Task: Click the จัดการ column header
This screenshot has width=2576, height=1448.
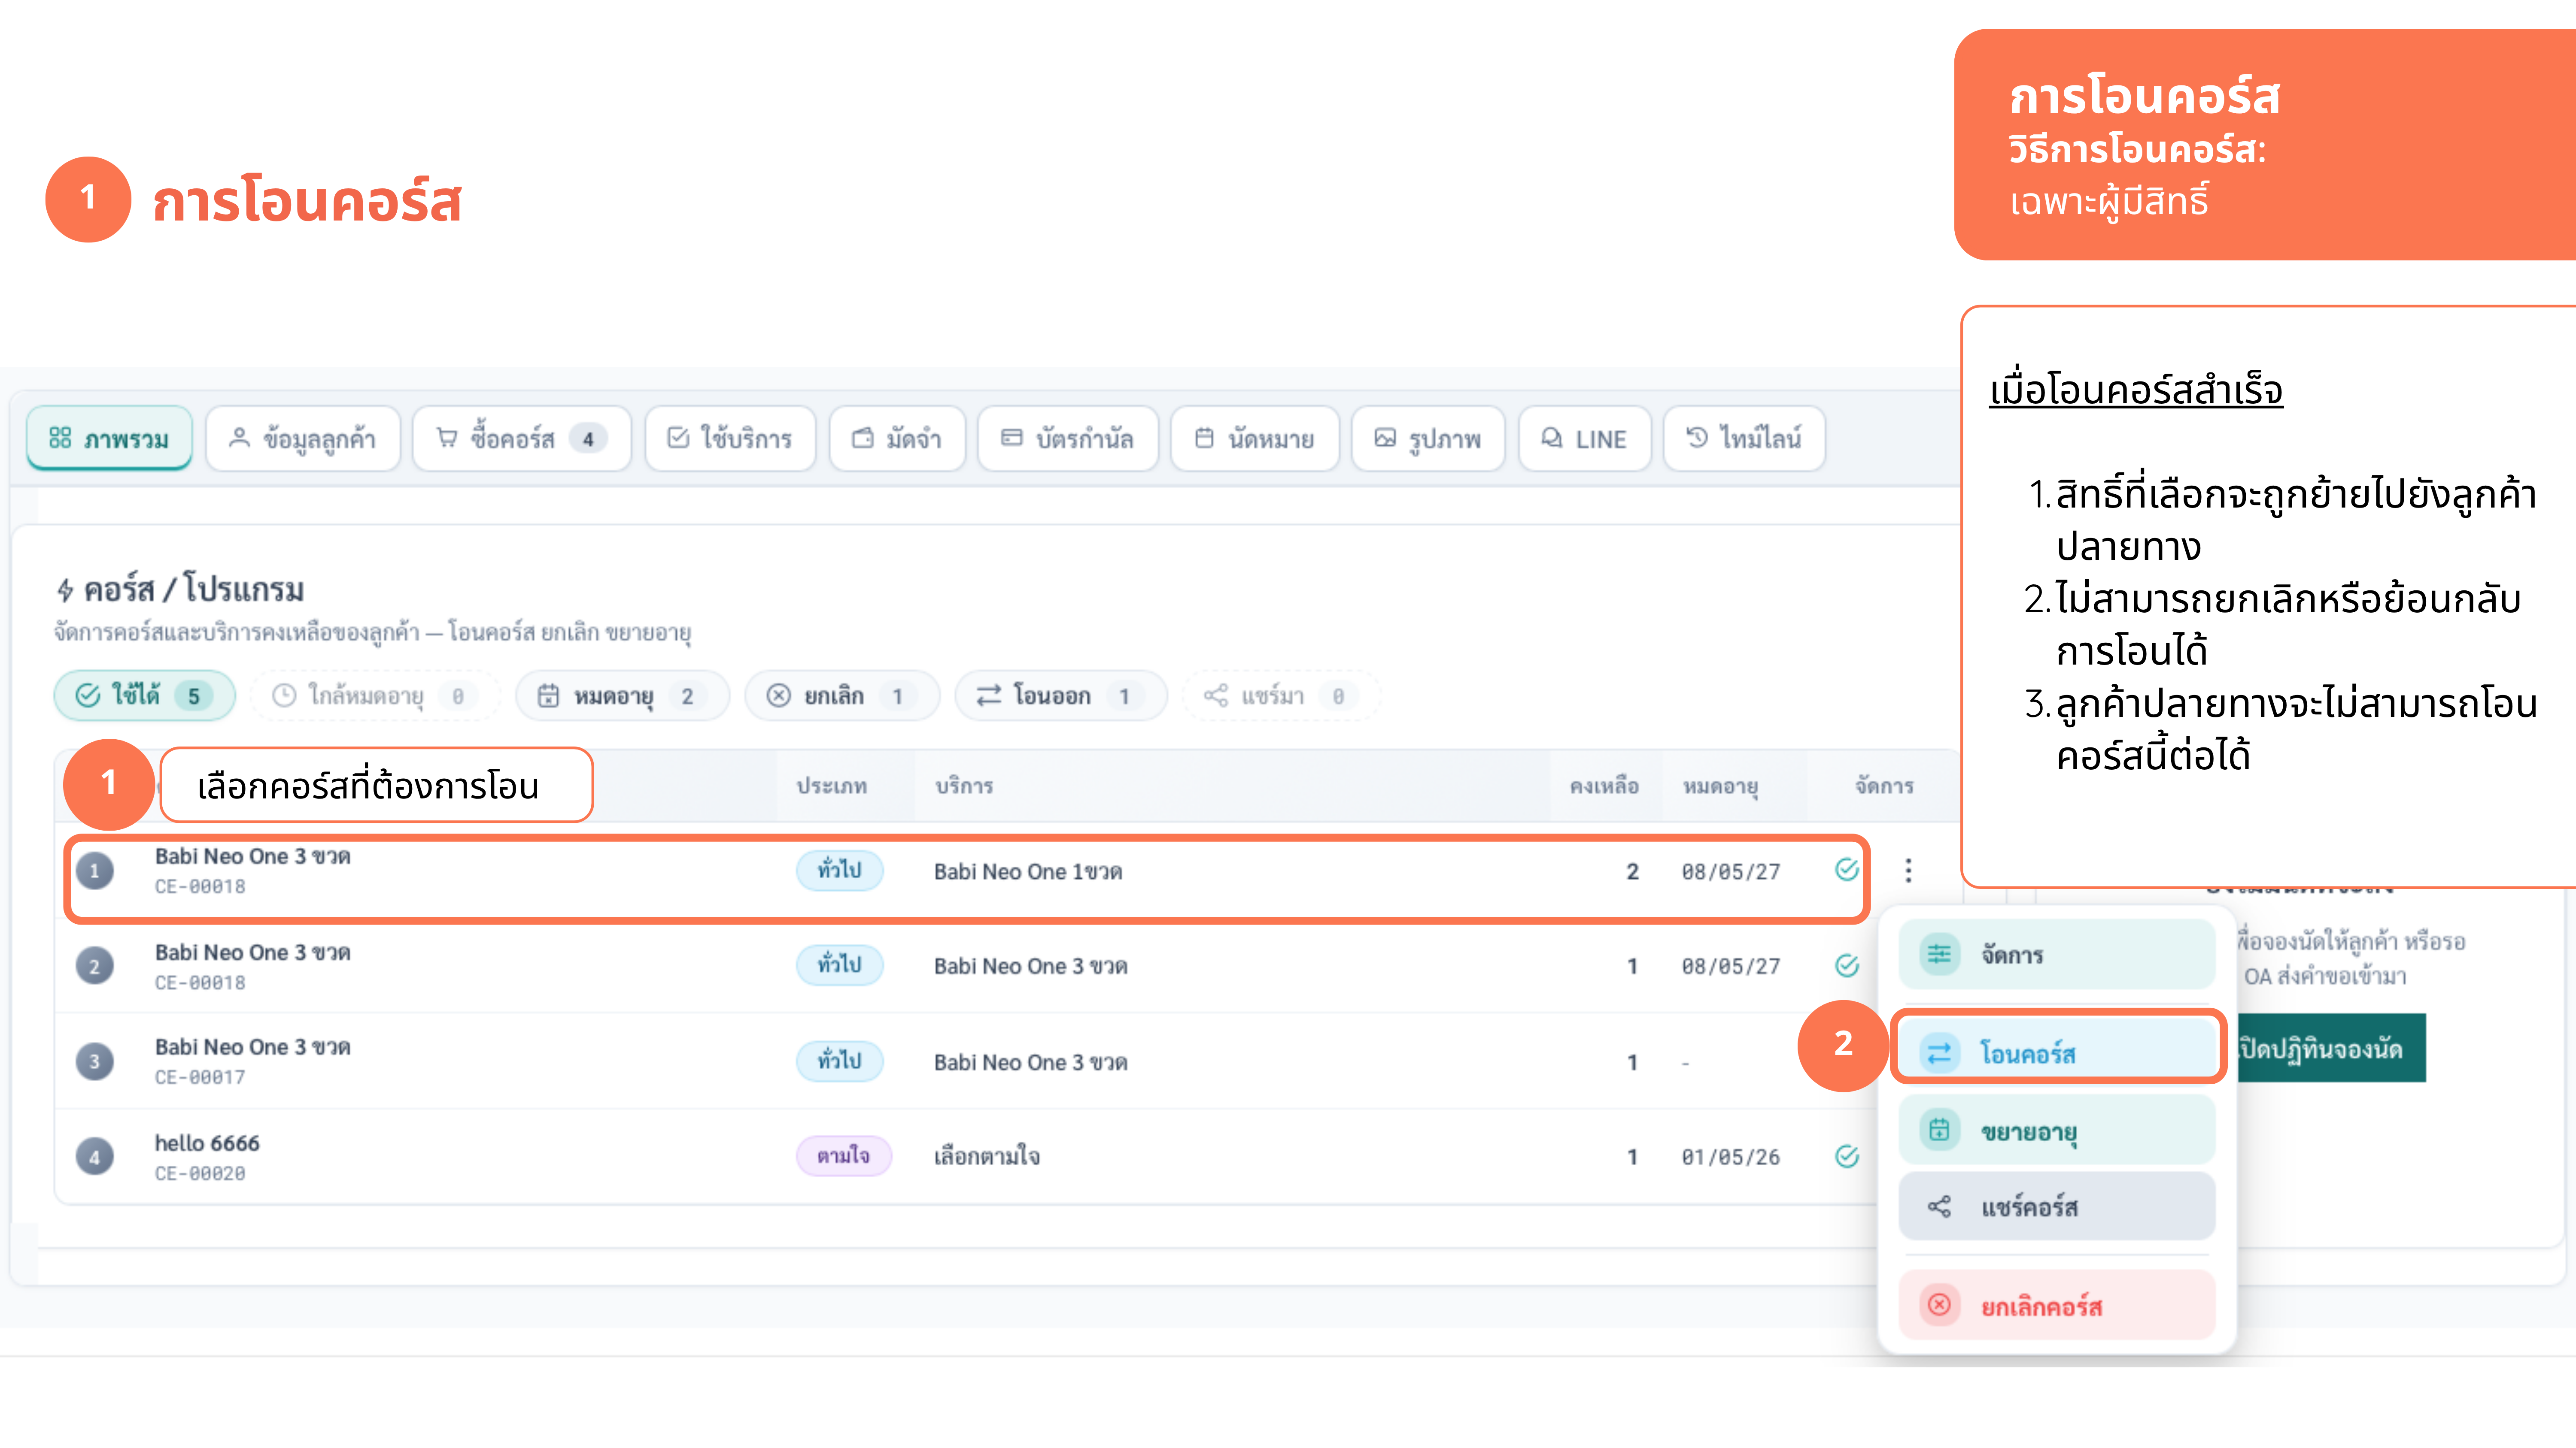Action: 1884,786
